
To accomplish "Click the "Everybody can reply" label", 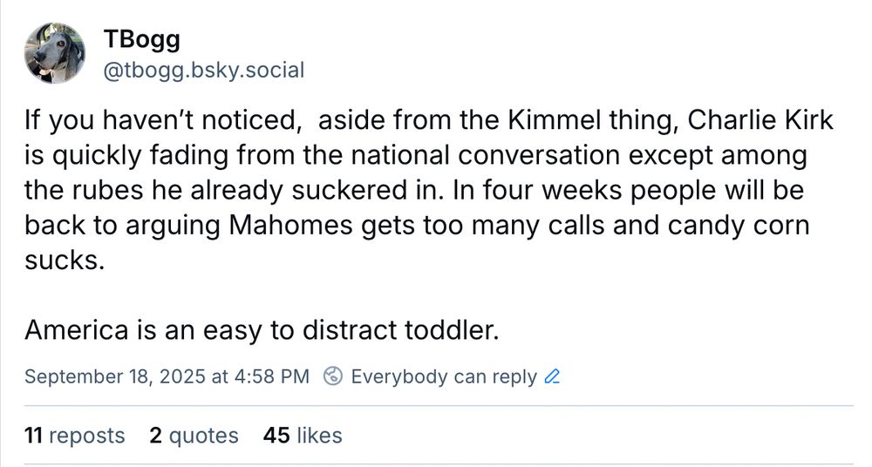I will (x=443, y=377).
